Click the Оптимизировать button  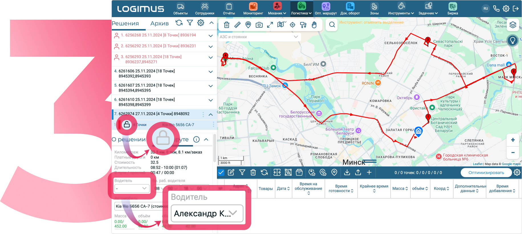486,172
